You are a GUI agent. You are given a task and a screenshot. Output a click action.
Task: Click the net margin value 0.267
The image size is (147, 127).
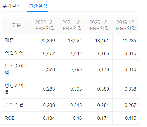tap(130, 105)
